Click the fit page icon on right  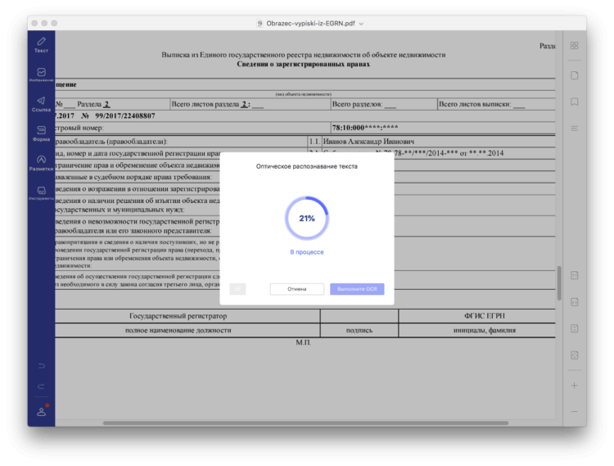tap(575, 355)
